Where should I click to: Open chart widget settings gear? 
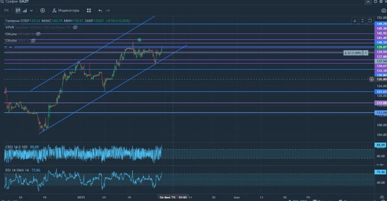coord(381,1)
